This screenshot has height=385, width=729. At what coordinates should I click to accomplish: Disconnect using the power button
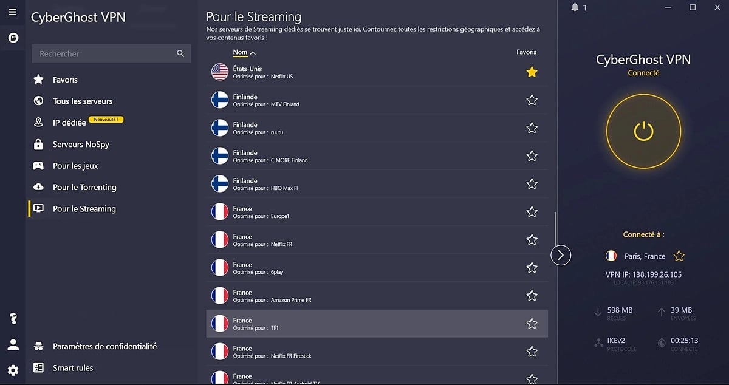coord(643,131)
